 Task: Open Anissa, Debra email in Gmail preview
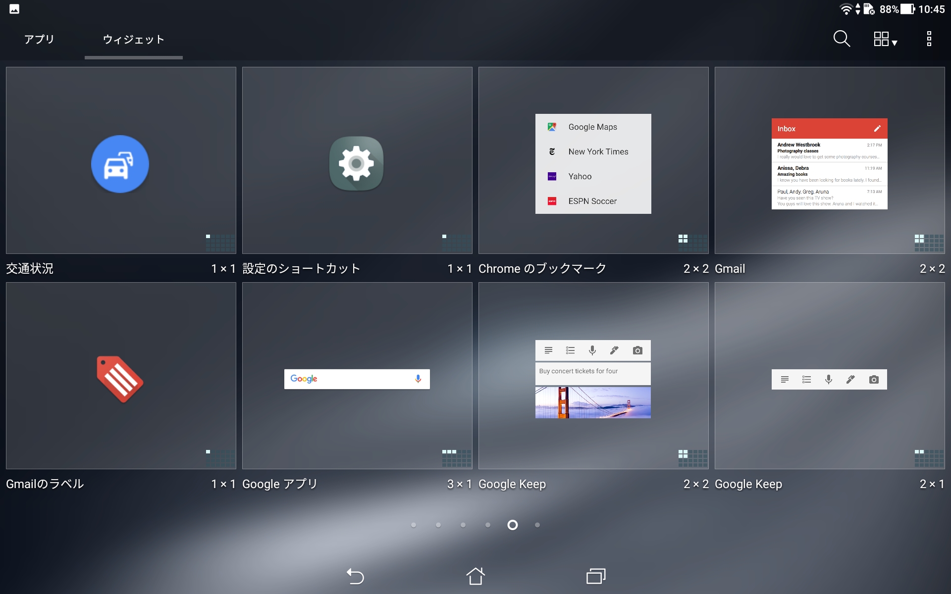(x=829, y=174)
